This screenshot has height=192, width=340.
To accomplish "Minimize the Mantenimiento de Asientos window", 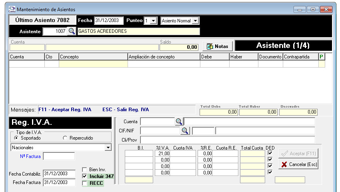I will click(x=300, y=9).
